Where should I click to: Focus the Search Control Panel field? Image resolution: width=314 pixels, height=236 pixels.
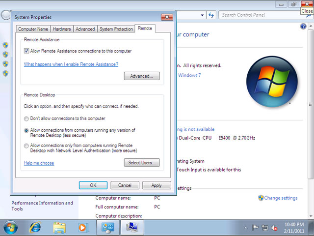[x=262, y=15]
